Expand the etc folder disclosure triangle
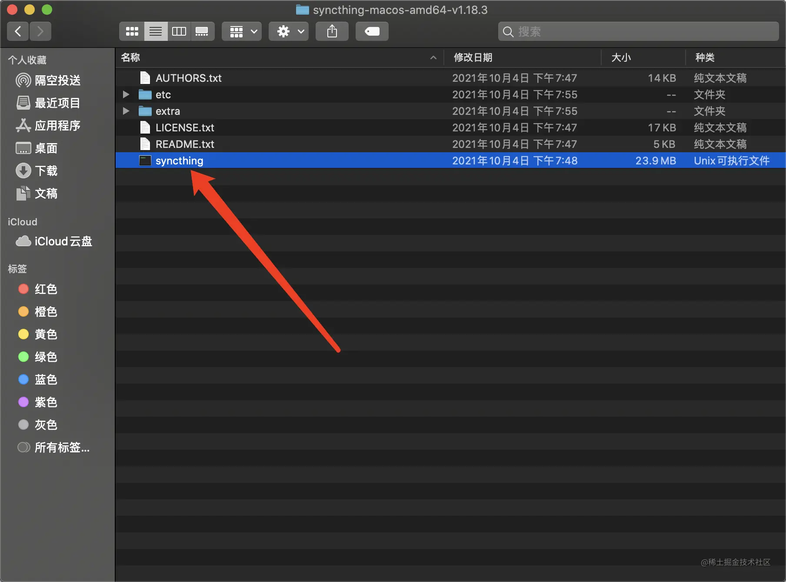 pyautogui.click(x=126, y=94)
